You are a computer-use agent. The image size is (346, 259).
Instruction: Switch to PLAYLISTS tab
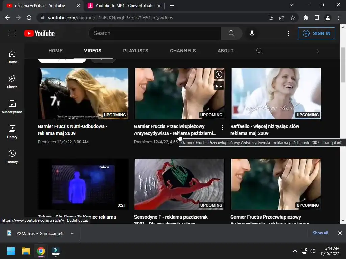click(x=136, y=51)
